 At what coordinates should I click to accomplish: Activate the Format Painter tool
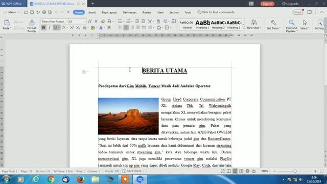tap(32, 26)
